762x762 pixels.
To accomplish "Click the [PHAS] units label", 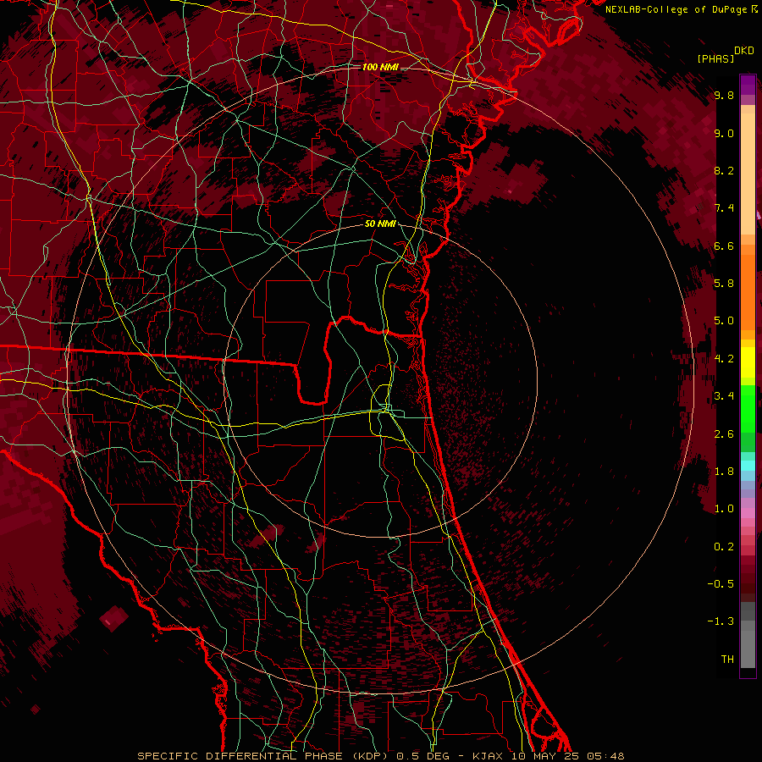I will click(x=715, y=58).
